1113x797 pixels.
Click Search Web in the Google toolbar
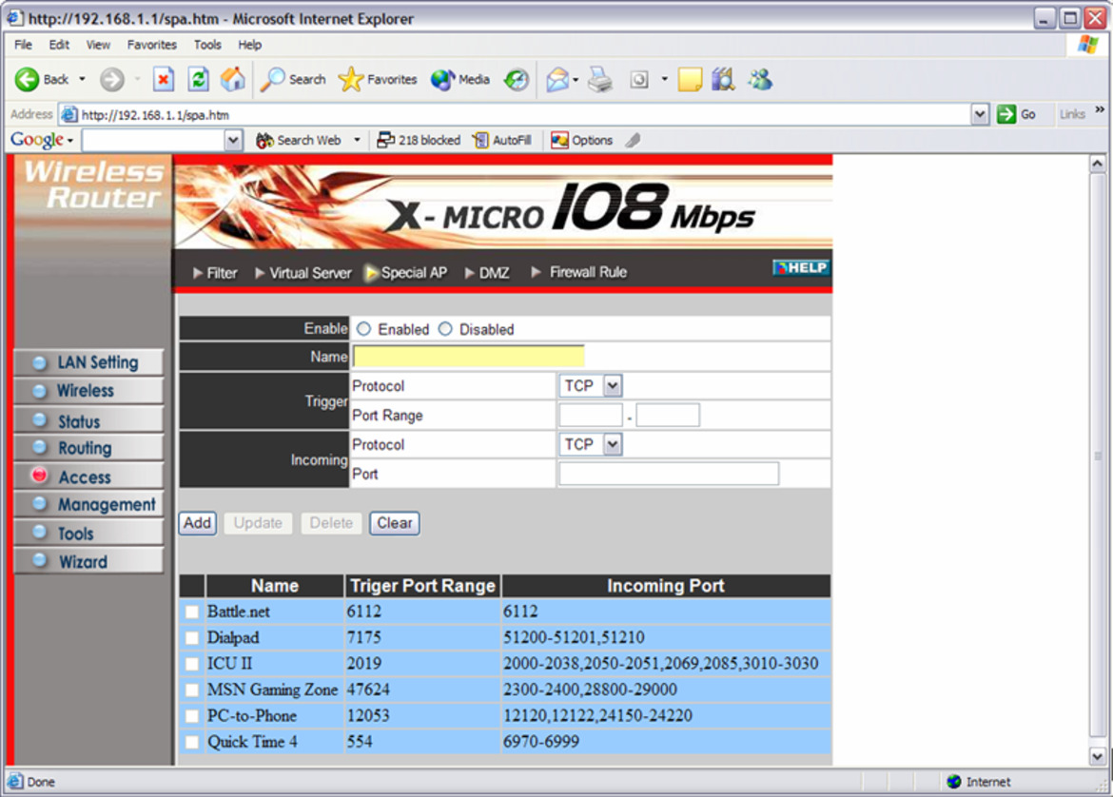tap(299, 141)
